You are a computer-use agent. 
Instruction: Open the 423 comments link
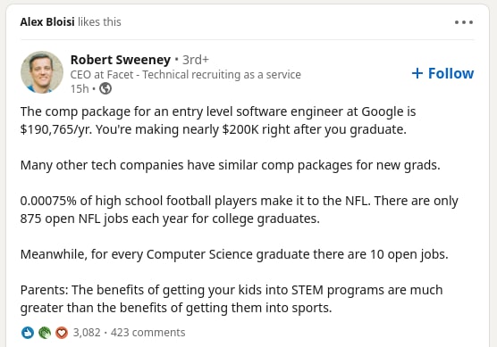tap(147, 333)
